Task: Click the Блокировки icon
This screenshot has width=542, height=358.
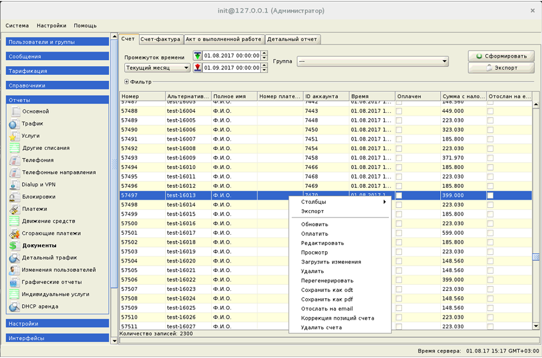Action: coord(14,197)
